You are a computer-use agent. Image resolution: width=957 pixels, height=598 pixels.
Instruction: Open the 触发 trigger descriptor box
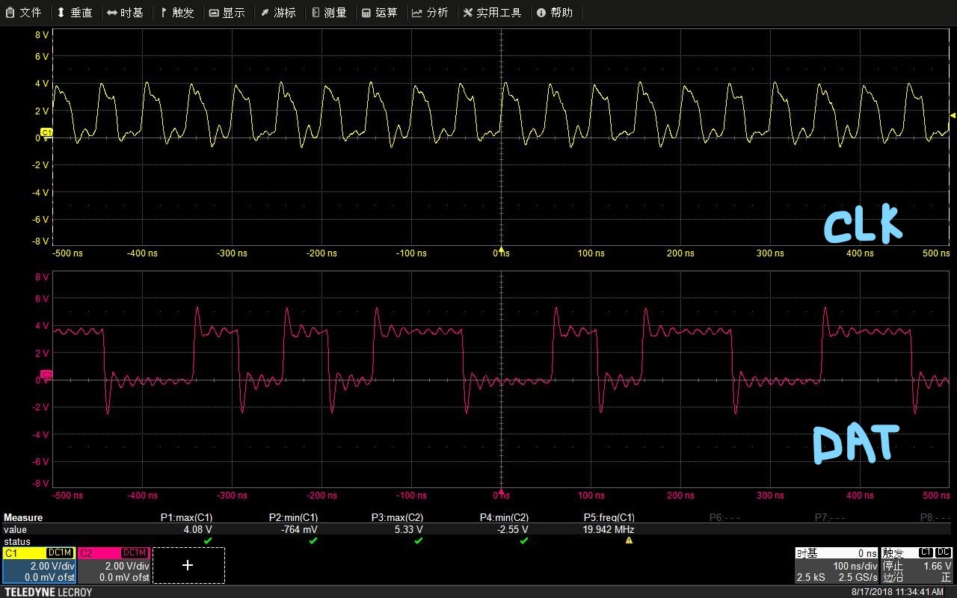917,565
